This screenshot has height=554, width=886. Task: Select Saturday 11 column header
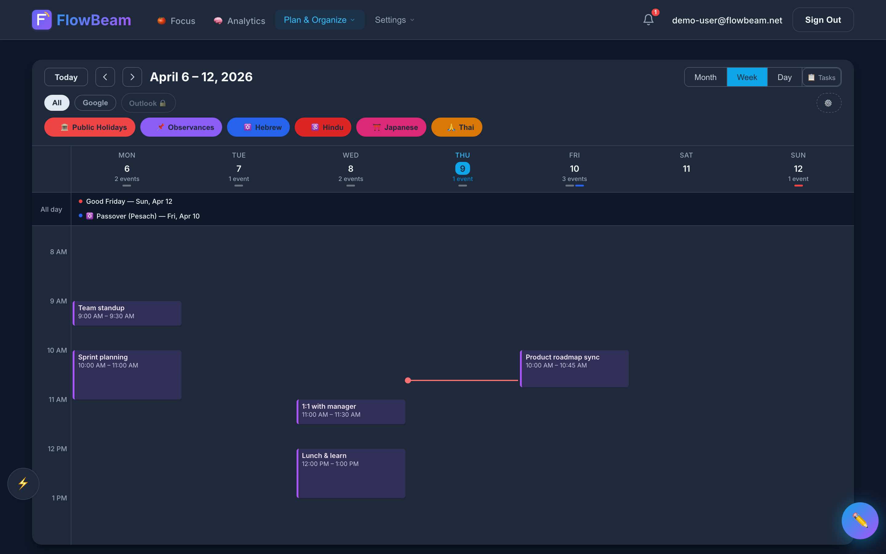point(686,169)
